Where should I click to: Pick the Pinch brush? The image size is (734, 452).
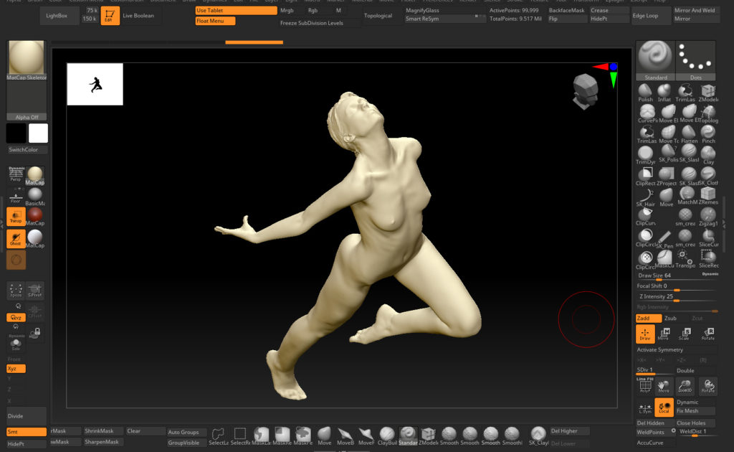[x=708, y=133]
